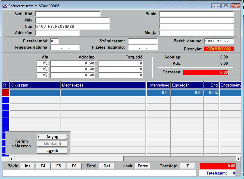Click the T button next to Törzslap
244x179 pixels.
tap(188, 166)
